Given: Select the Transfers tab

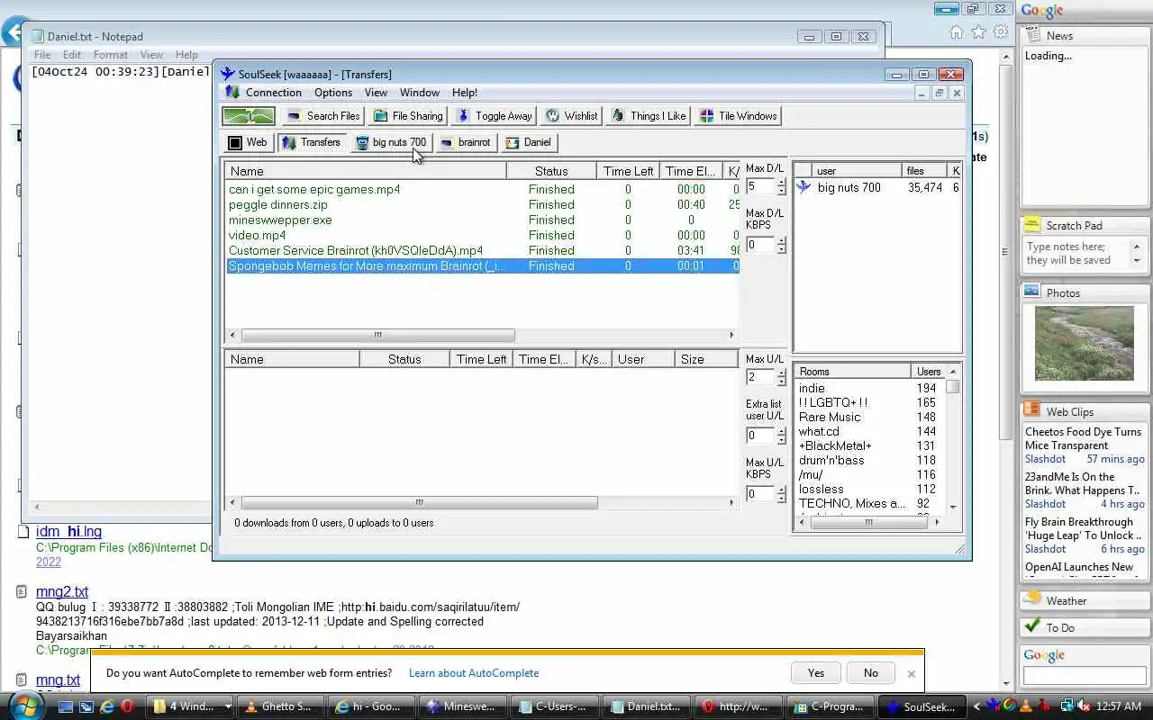Looking at the screenshot, I should tap(312, 142).
